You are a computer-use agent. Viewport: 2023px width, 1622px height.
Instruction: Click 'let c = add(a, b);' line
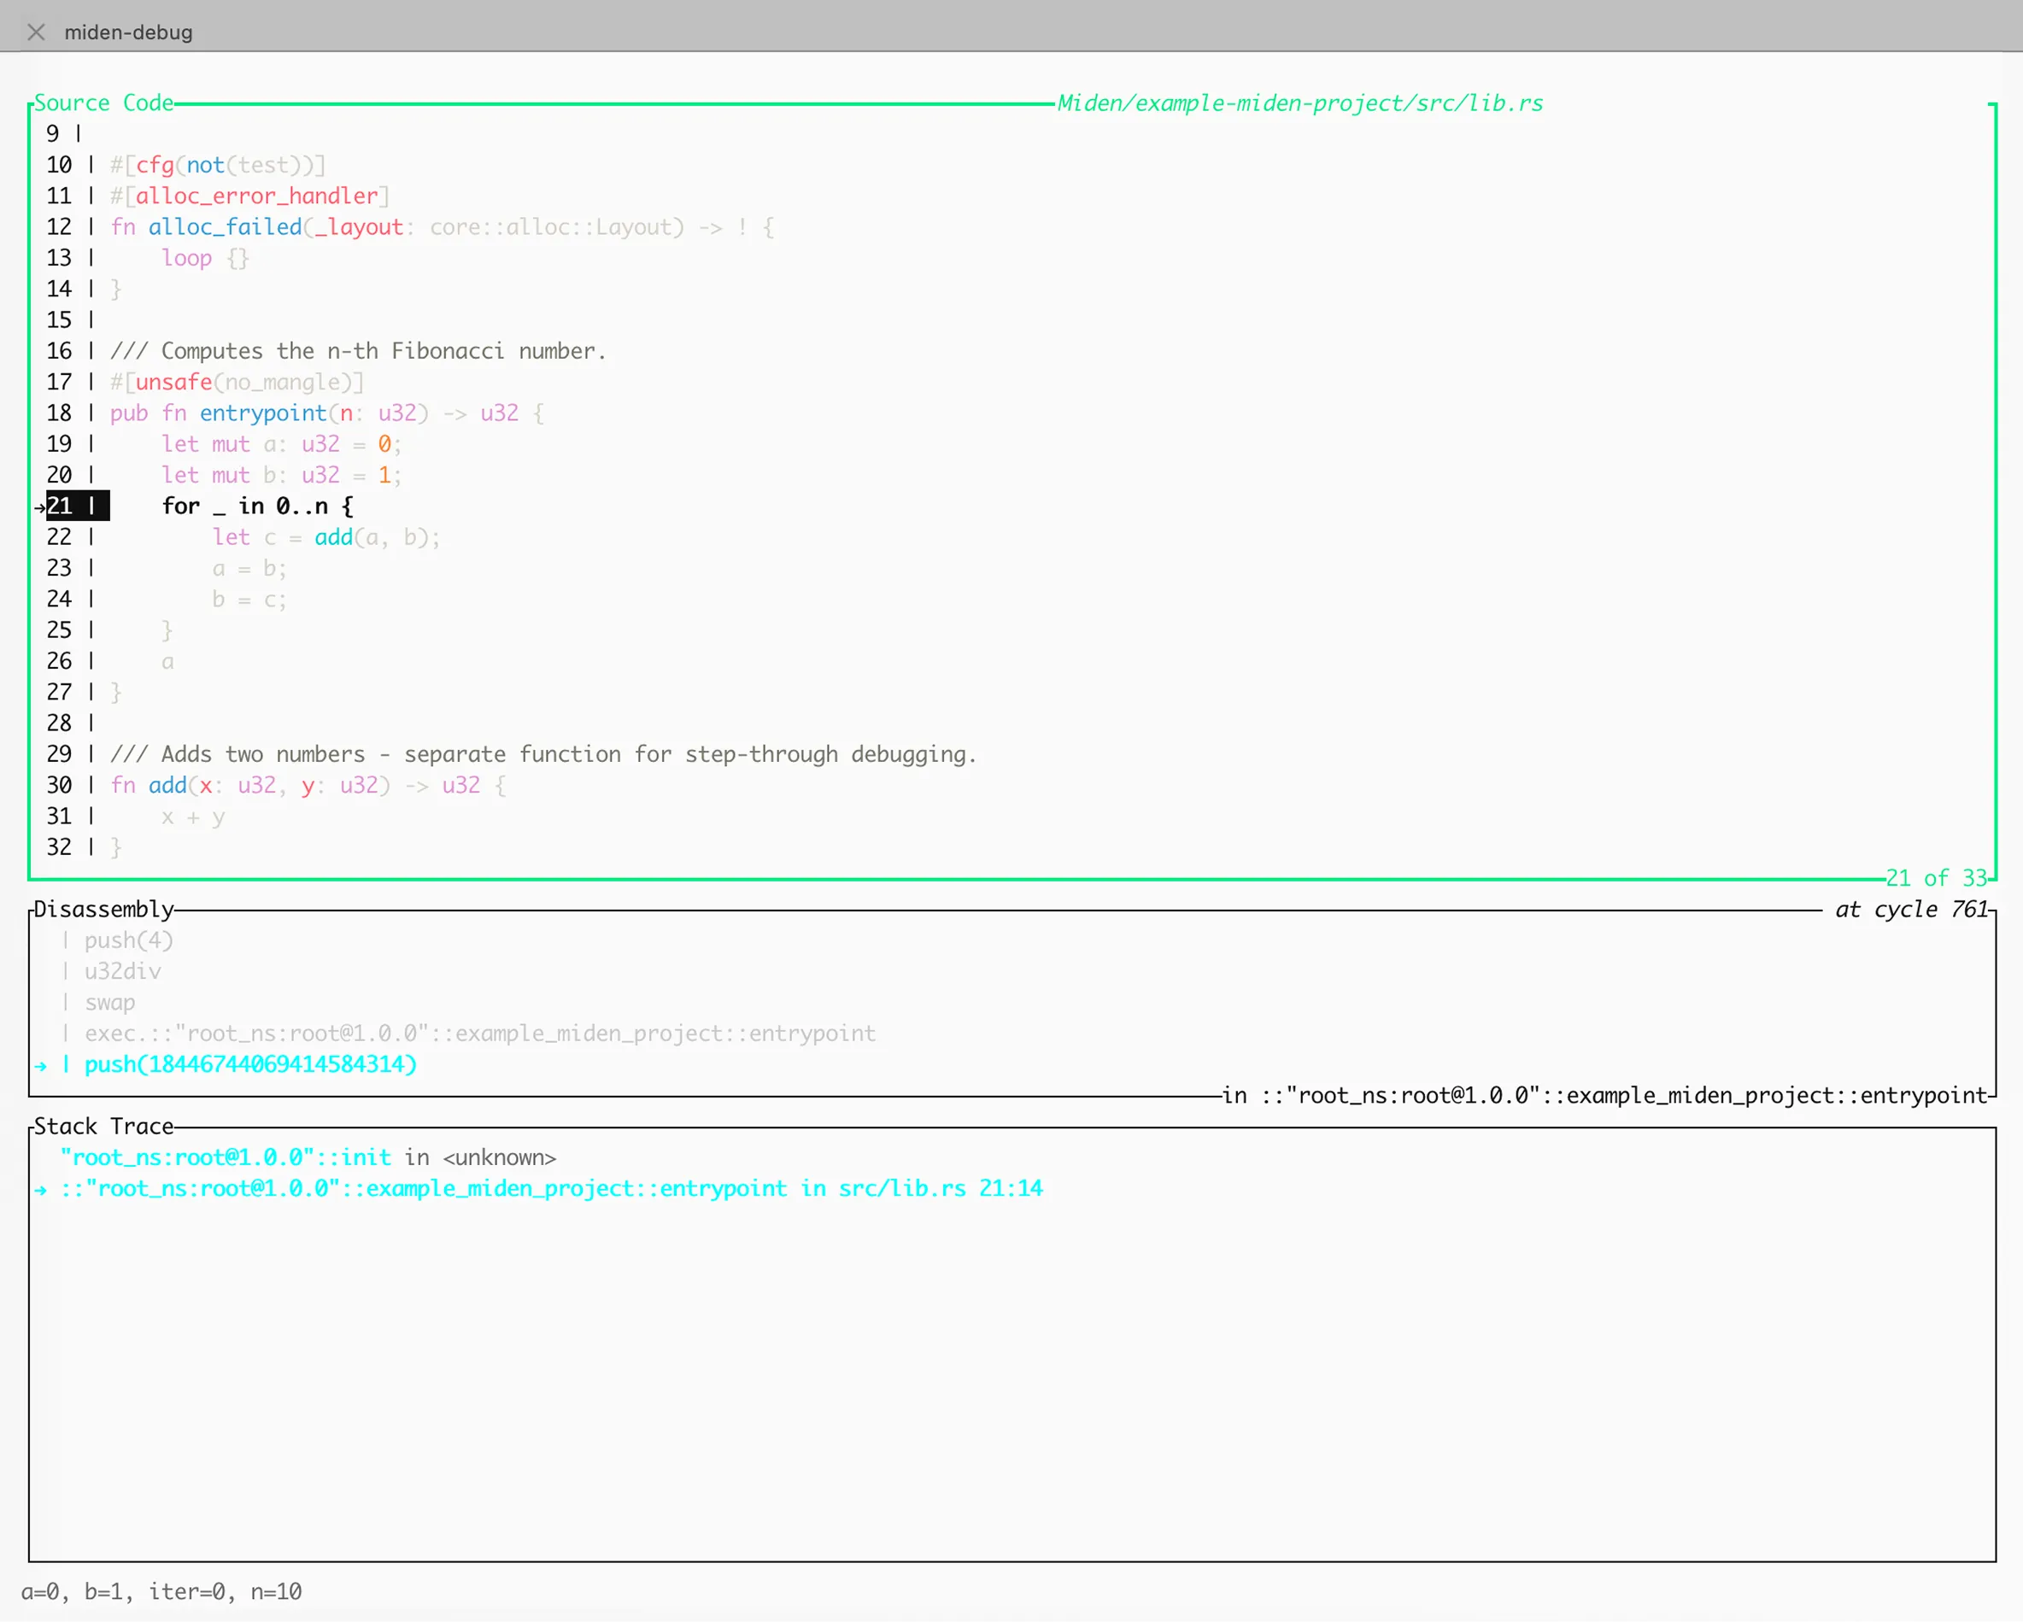[x=326, y=536]
